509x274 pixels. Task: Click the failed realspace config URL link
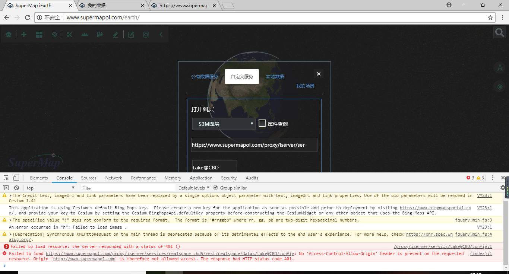[x=170, y=254]
